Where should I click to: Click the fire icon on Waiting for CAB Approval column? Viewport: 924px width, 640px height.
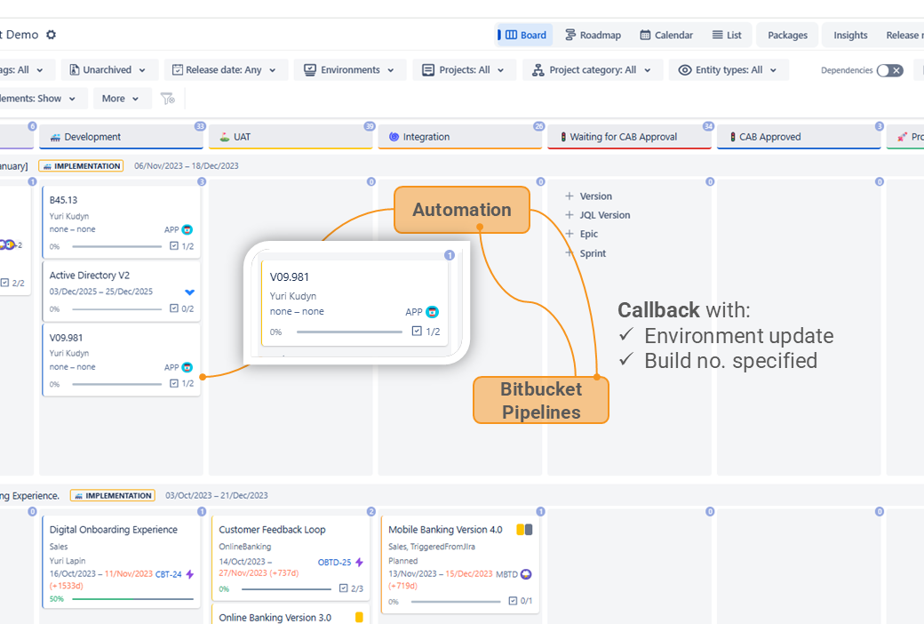pyautogui.click(x=562, y=136)
